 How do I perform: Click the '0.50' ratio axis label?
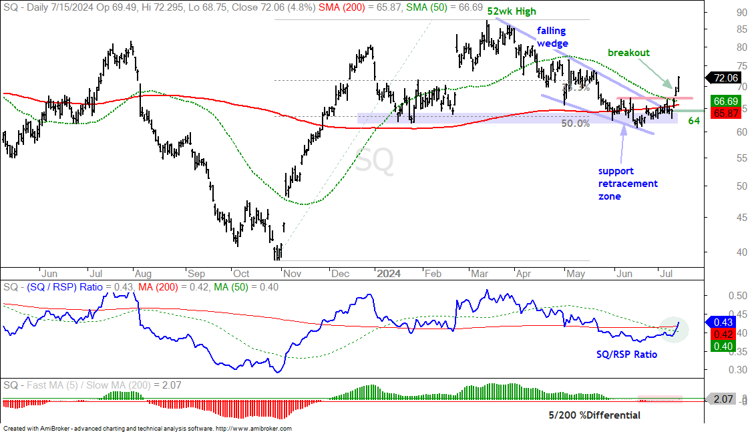(x=737, y=296)
